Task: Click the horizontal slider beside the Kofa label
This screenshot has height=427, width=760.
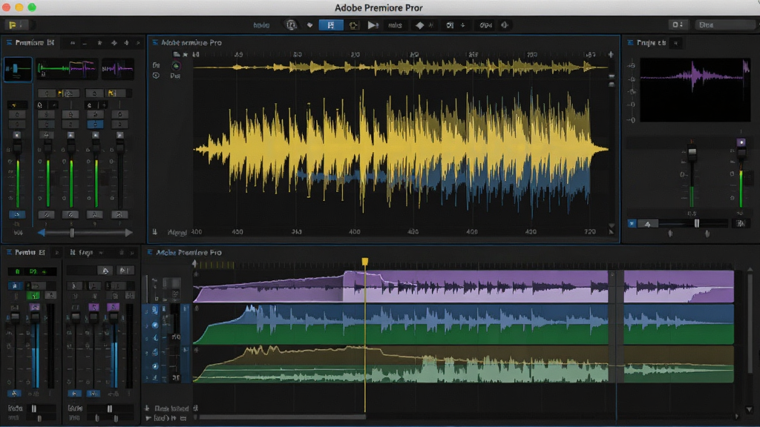Action: 40,408
